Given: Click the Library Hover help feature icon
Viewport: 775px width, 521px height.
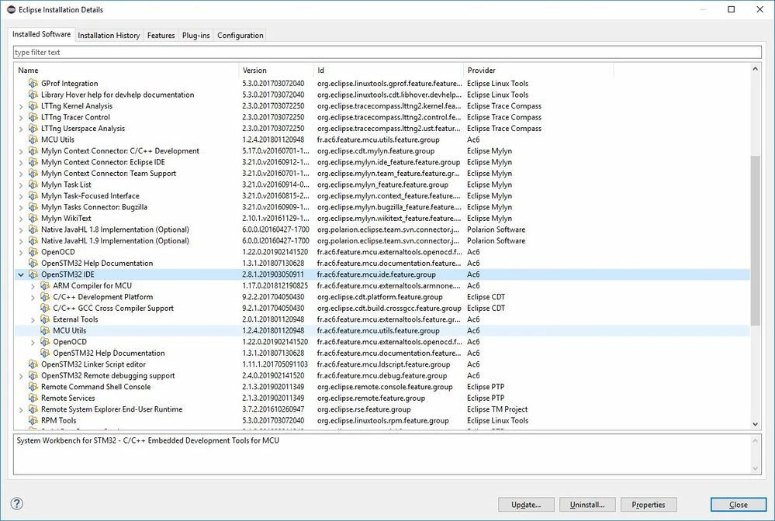Looking at the screenshot, I should pos(33,95).
